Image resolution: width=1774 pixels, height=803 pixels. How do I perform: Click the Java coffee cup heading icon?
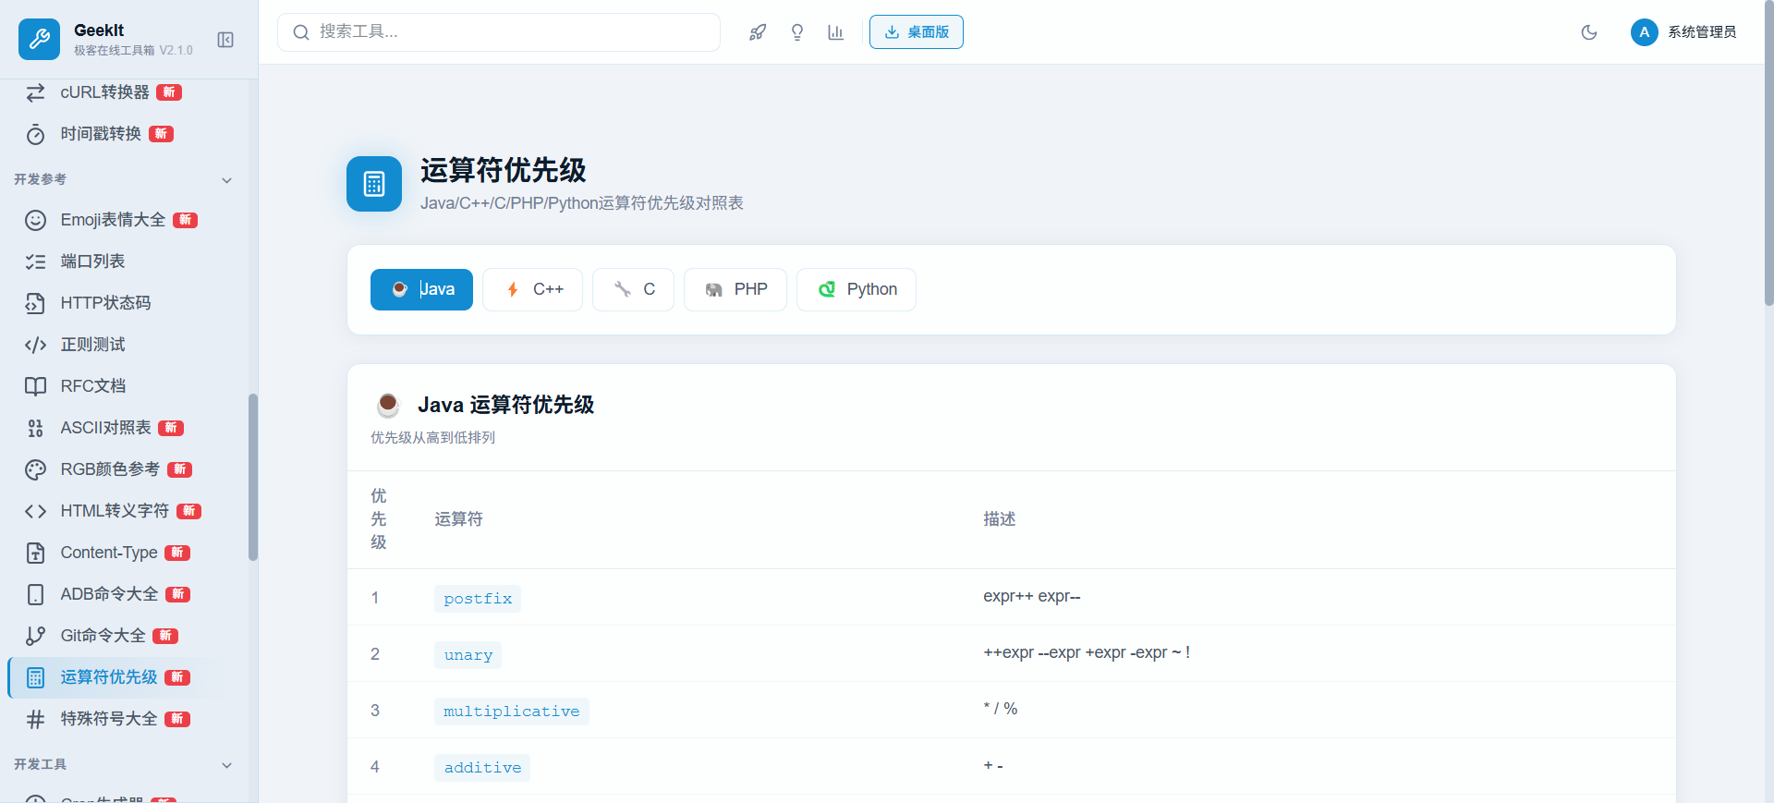click(388, 405)
